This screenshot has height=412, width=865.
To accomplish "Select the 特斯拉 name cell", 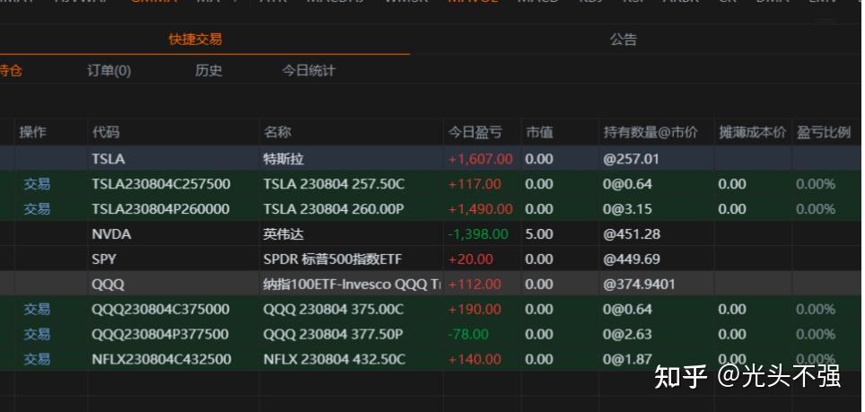I will tap(284, 159).
